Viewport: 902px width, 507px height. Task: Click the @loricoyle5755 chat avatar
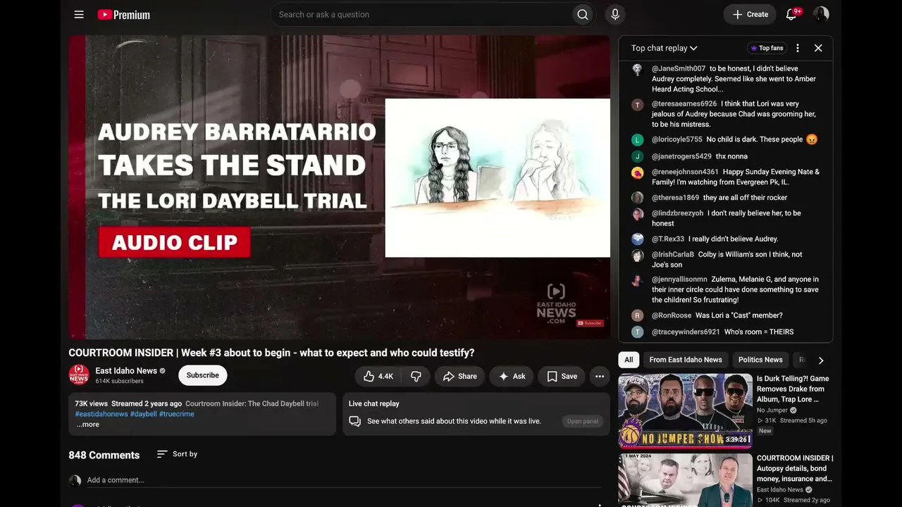point(637,140)
